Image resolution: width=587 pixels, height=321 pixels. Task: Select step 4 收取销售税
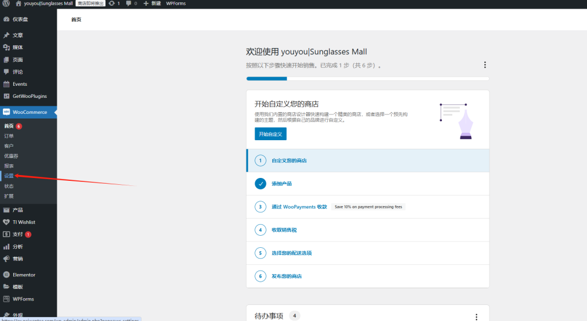click(x=284, y=230)
